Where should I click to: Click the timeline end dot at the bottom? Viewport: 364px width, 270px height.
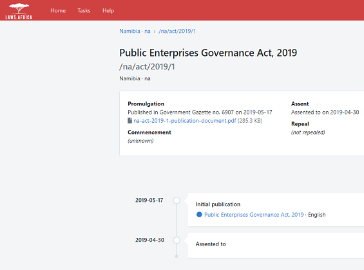click(177, 256)
